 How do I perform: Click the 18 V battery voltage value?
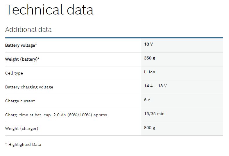[149, 44]
